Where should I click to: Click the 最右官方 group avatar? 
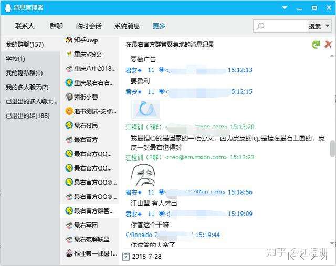click(x=69, y=140)
